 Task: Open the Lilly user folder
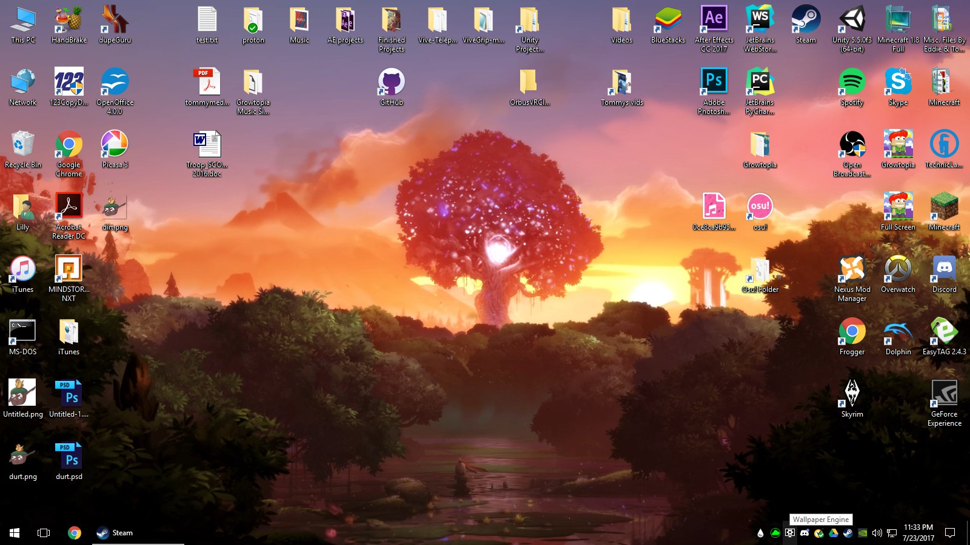23,212
